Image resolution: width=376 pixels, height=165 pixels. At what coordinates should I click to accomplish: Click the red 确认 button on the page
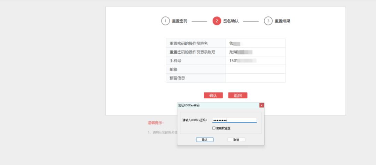pyautogui.click(x=213, y=95)
